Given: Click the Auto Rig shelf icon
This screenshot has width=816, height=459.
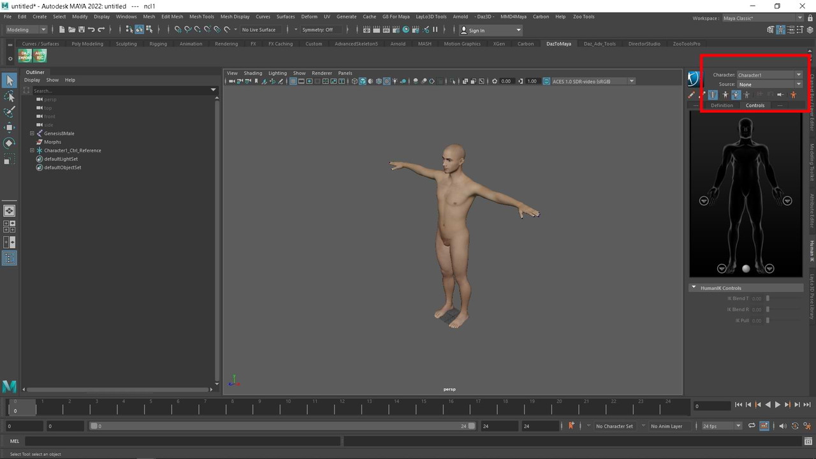Looking at the screenshot, I should (40, 55).
